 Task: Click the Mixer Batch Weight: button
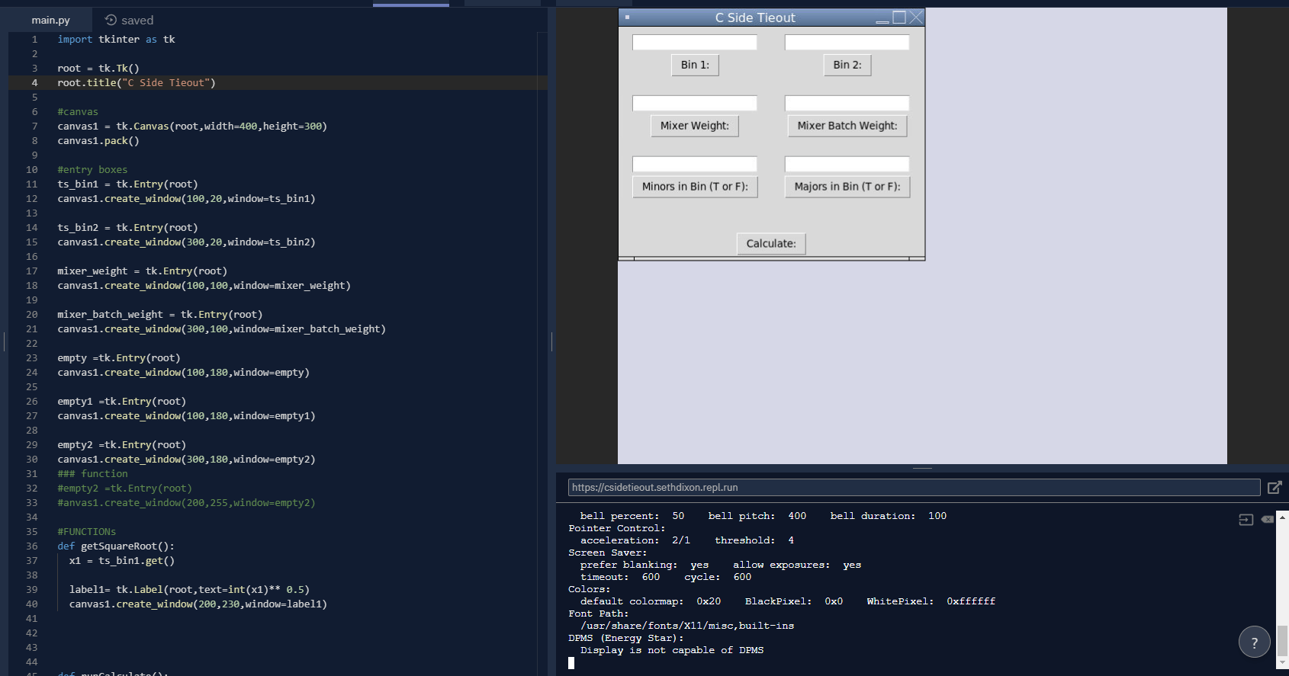click(847, 126)
